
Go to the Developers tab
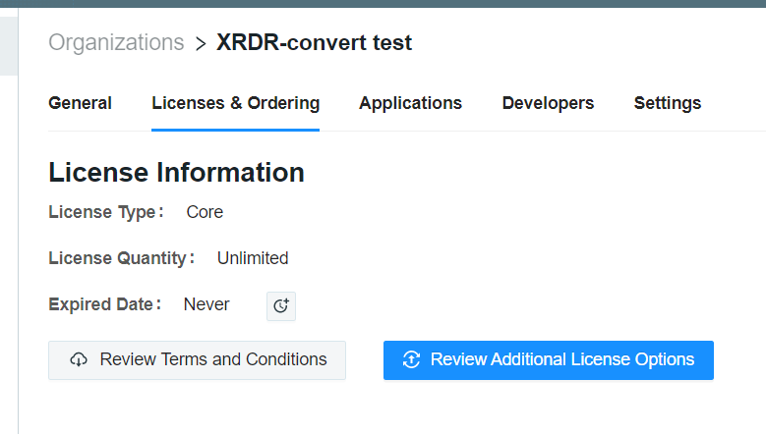coord(548,103)
